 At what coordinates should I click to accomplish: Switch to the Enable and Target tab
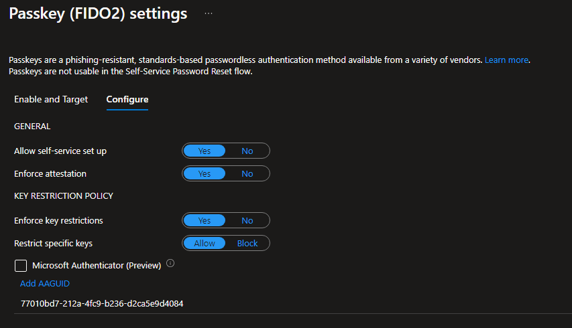pyautogui.click(x=51, y=100)
